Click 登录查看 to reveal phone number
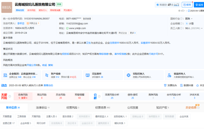 [x=87, y=19]
